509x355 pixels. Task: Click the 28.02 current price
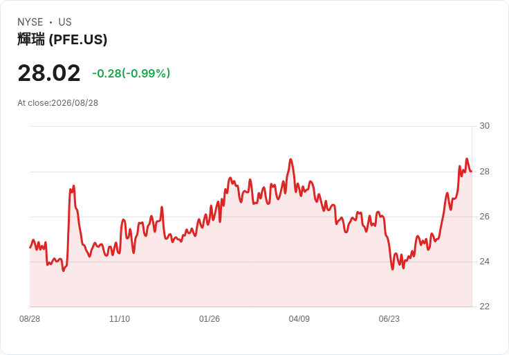[x=49, y=73]
